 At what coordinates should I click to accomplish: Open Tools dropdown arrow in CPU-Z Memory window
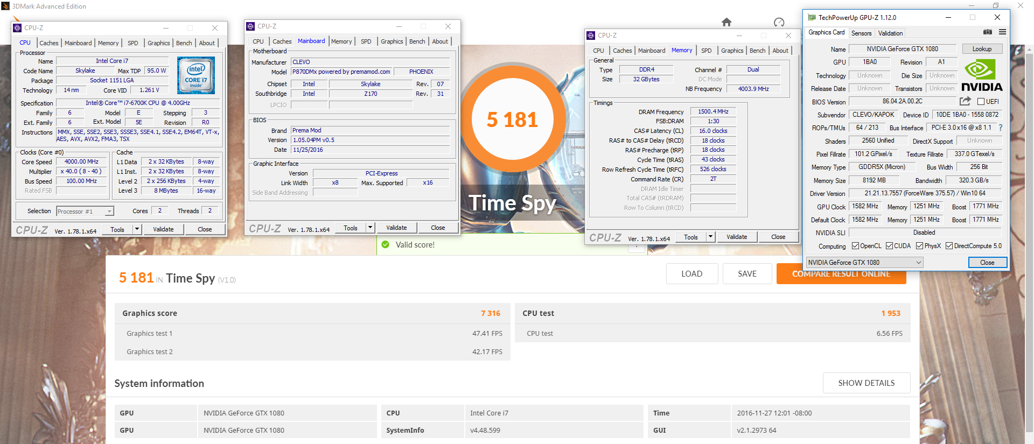point(710,237)
